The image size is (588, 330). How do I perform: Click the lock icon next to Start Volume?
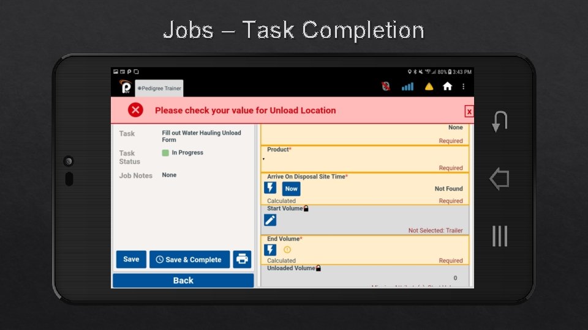tap(306, 208)
